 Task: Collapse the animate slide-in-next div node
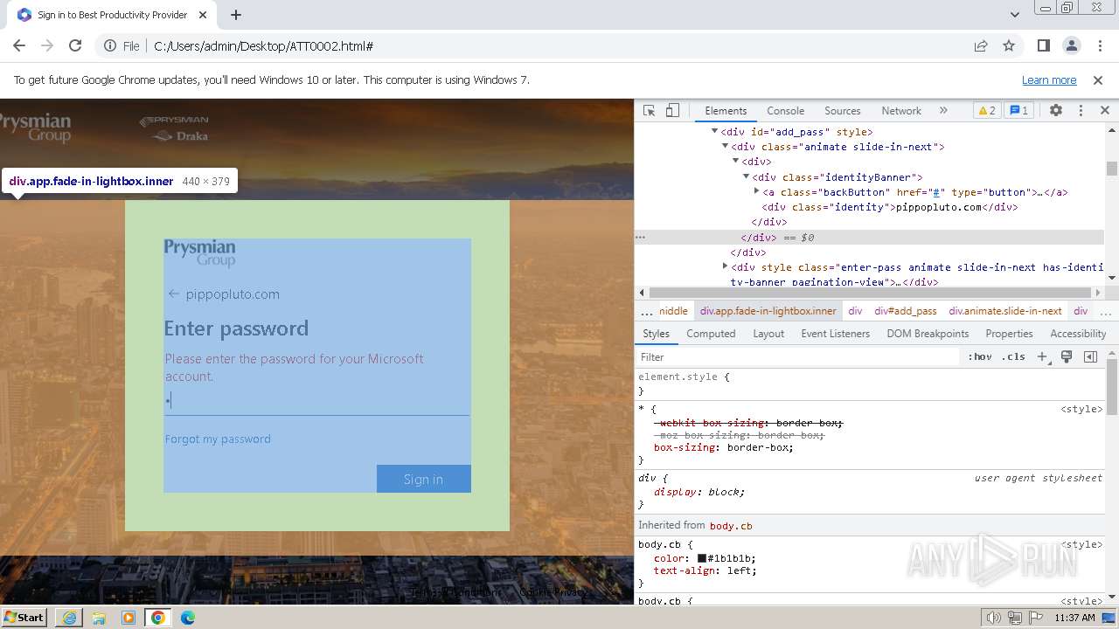pos(725,147)
